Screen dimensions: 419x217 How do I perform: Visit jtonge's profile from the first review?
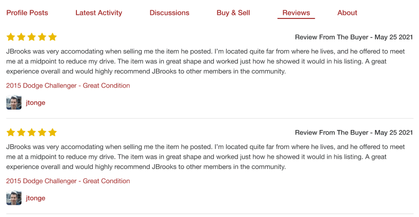(x=35, y=103)
